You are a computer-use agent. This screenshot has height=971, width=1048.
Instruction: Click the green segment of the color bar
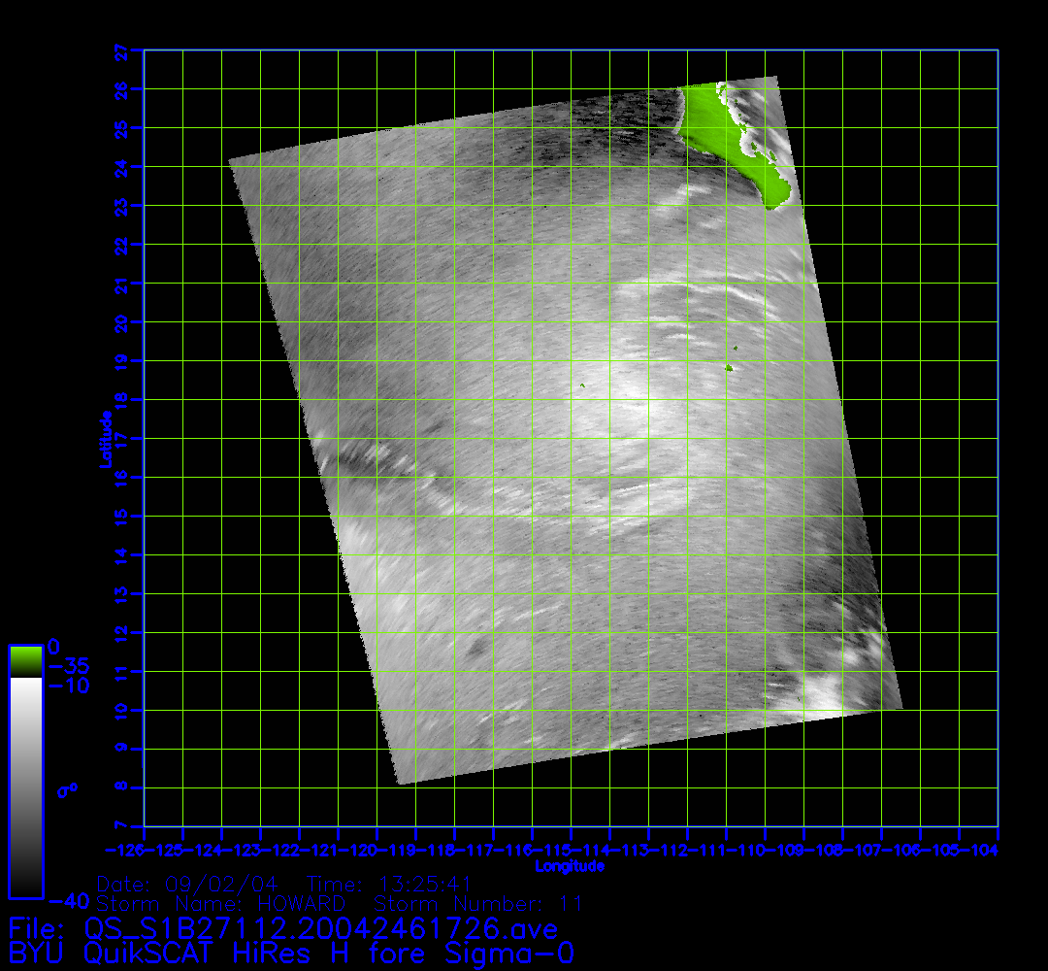coord(25,660)
